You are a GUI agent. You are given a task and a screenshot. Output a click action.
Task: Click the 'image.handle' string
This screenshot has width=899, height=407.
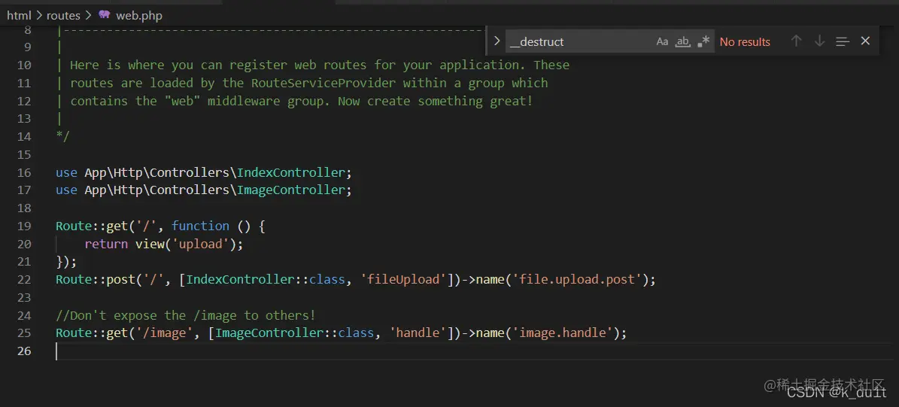point(563,333)
